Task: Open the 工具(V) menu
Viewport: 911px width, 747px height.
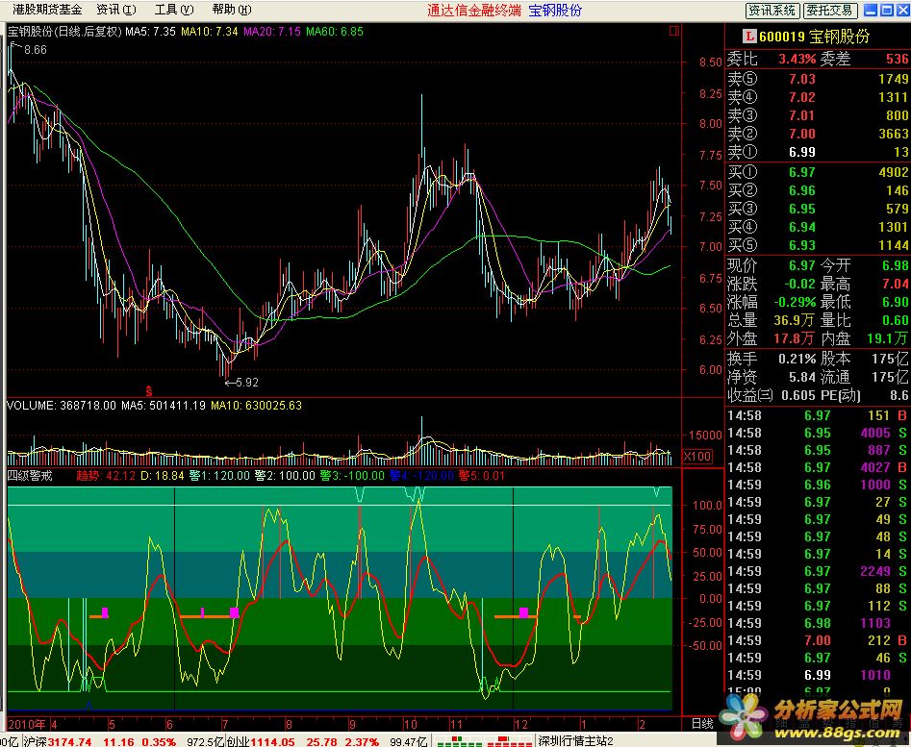Action: point(174,10)
